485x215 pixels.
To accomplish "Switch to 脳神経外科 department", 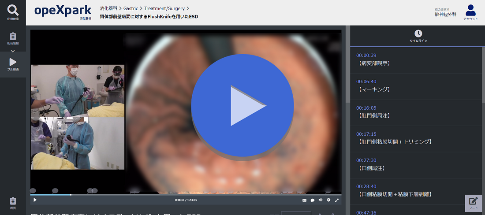I will (x=445, y=15).
